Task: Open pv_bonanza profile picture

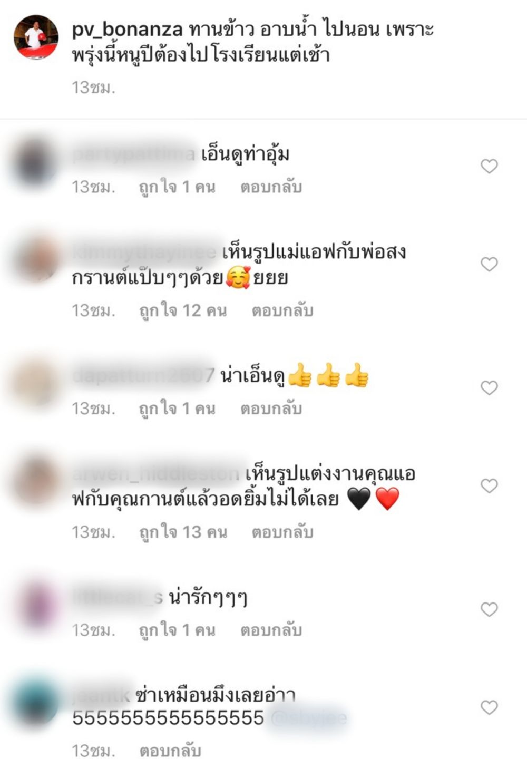Action: click(x=36, y=37)
